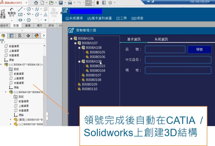Click the Print icon
This screenshot has height=146, width=215.
70,3
